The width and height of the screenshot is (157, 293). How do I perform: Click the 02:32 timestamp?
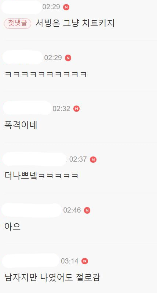61,108
